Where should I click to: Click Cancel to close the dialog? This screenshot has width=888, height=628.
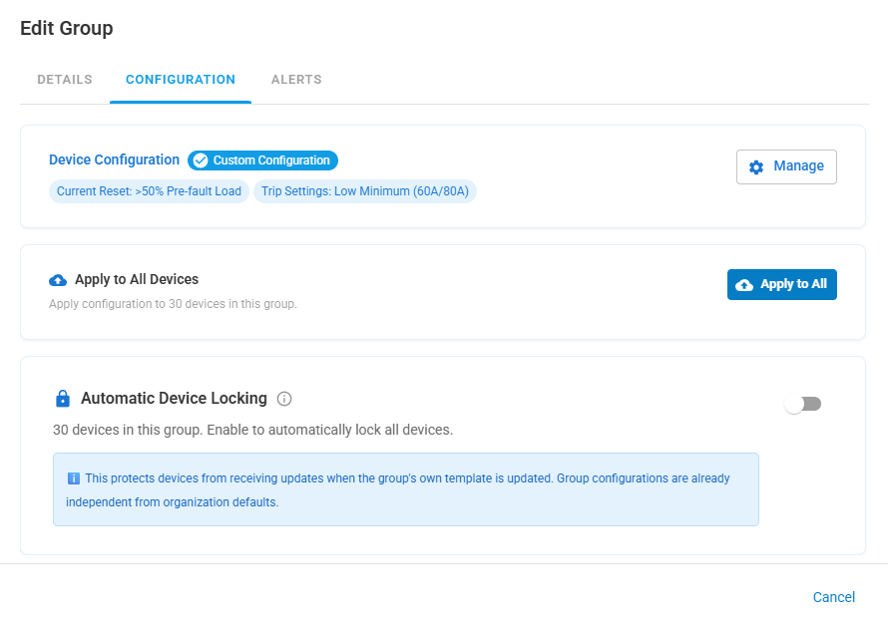point(834,597)
